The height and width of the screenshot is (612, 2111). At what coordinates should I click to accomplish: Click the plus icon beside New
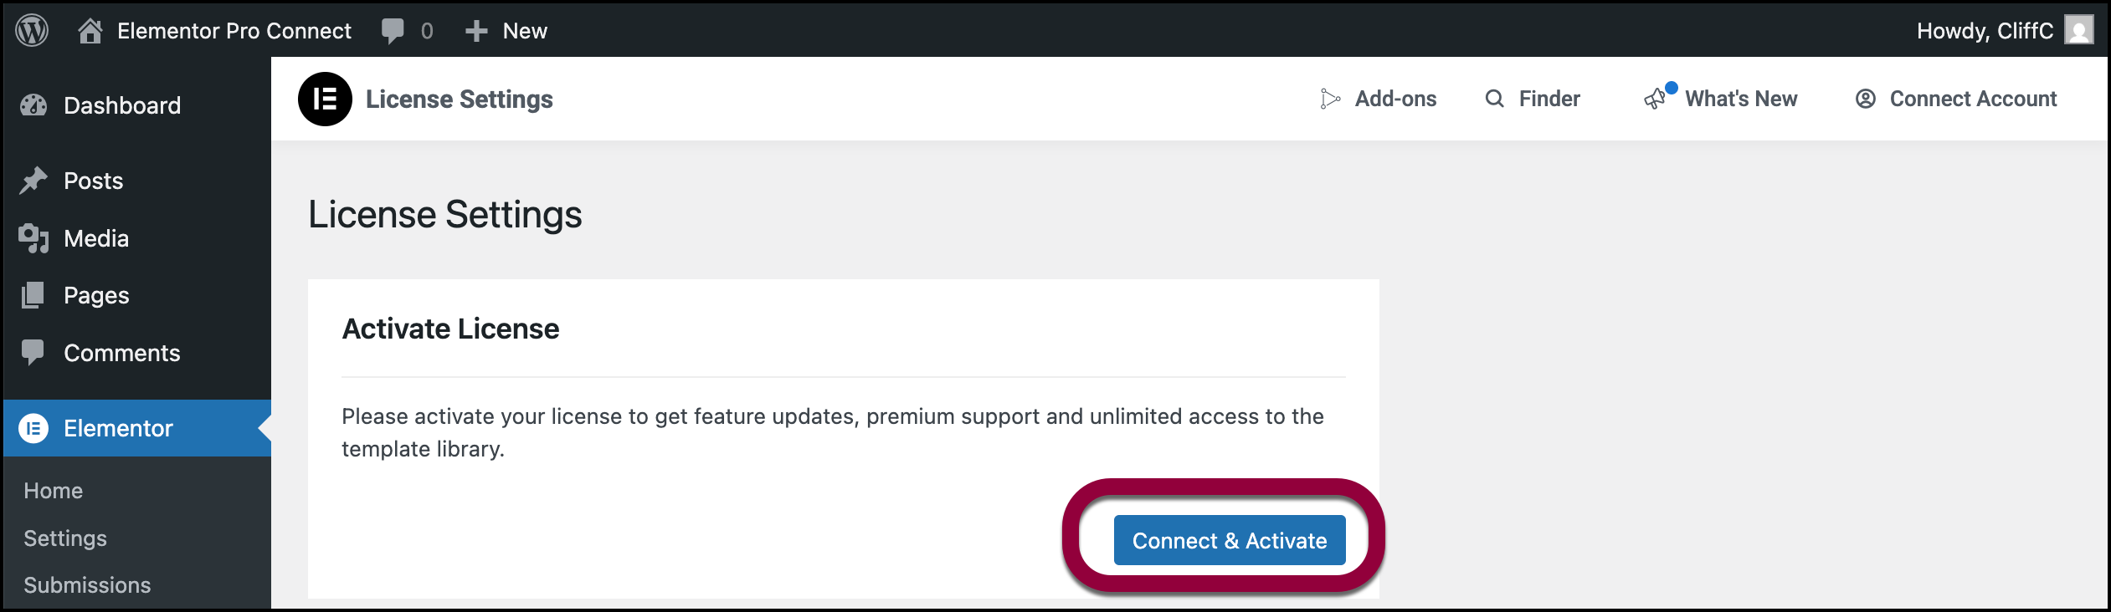476,31
